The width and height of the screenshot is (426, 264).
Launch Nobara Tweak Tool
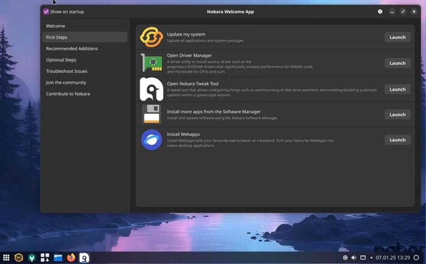point(397,89)
